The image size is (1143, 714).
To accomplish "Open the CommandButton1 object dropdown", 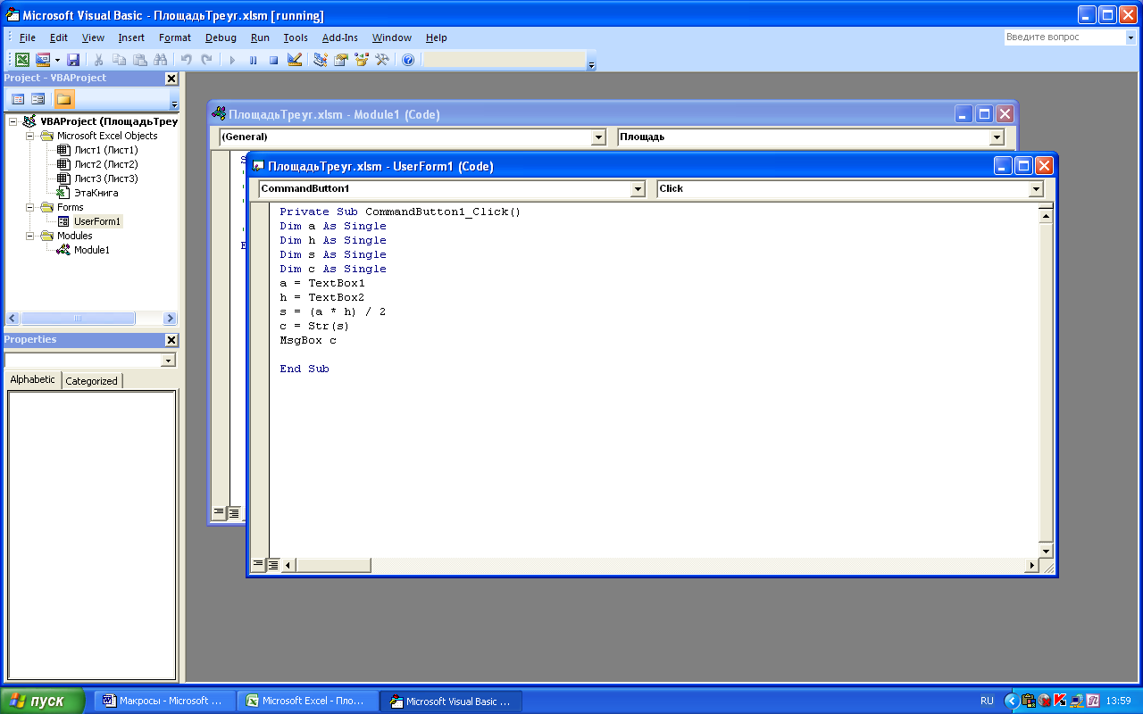I will click(638, 188).
